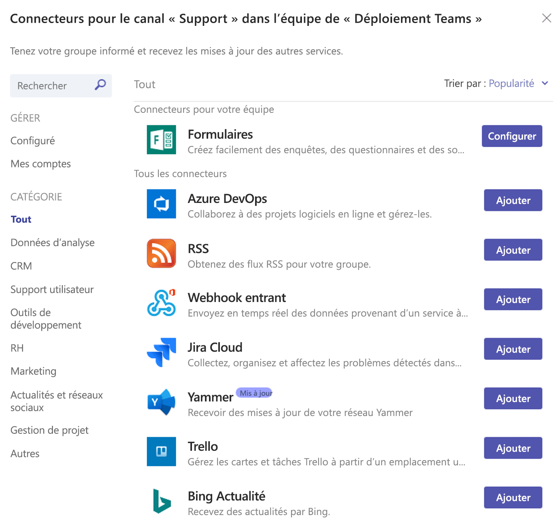Open Mes comptes section
Screen dimensions: 557x528
(x=41, y=164)
